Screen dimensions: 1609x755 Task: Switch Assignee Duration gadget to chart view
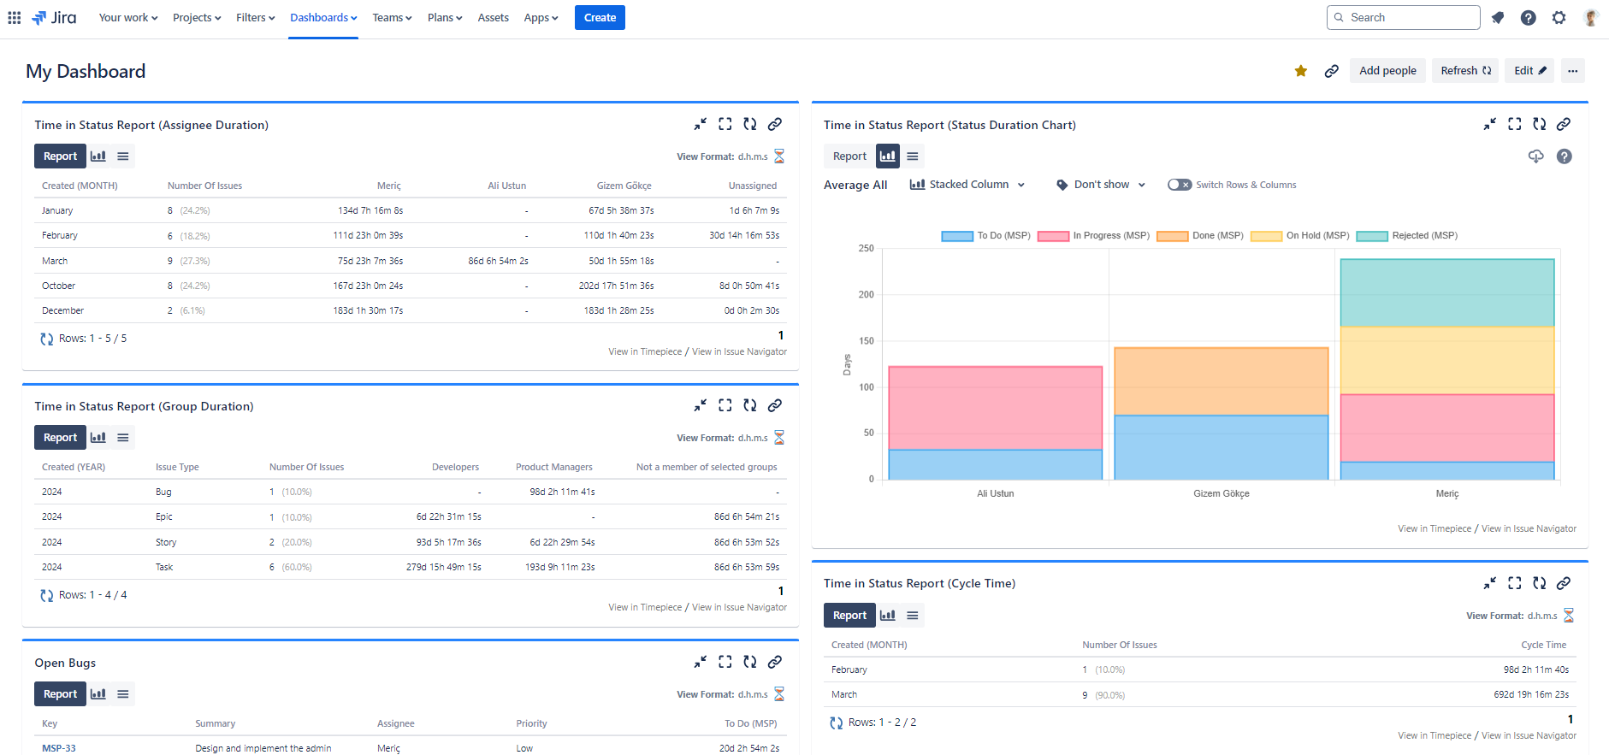coord(98,156)
